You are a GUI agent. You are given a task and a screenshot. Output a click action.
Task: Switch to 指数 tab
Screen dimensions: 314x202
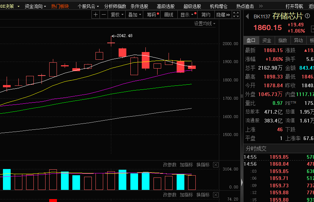pos(282,40)
